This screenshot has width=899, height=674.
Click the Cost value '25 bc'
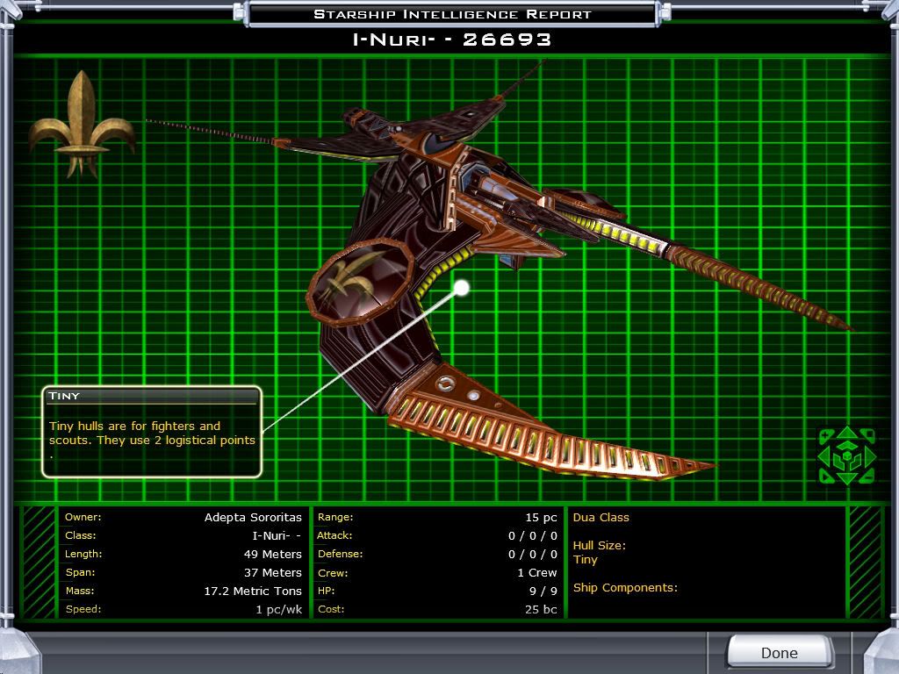[x=541, y=609]
